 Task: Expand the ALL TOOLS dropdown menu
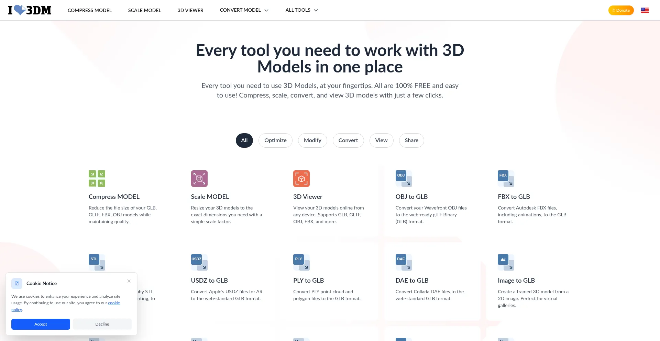point(301,10)
